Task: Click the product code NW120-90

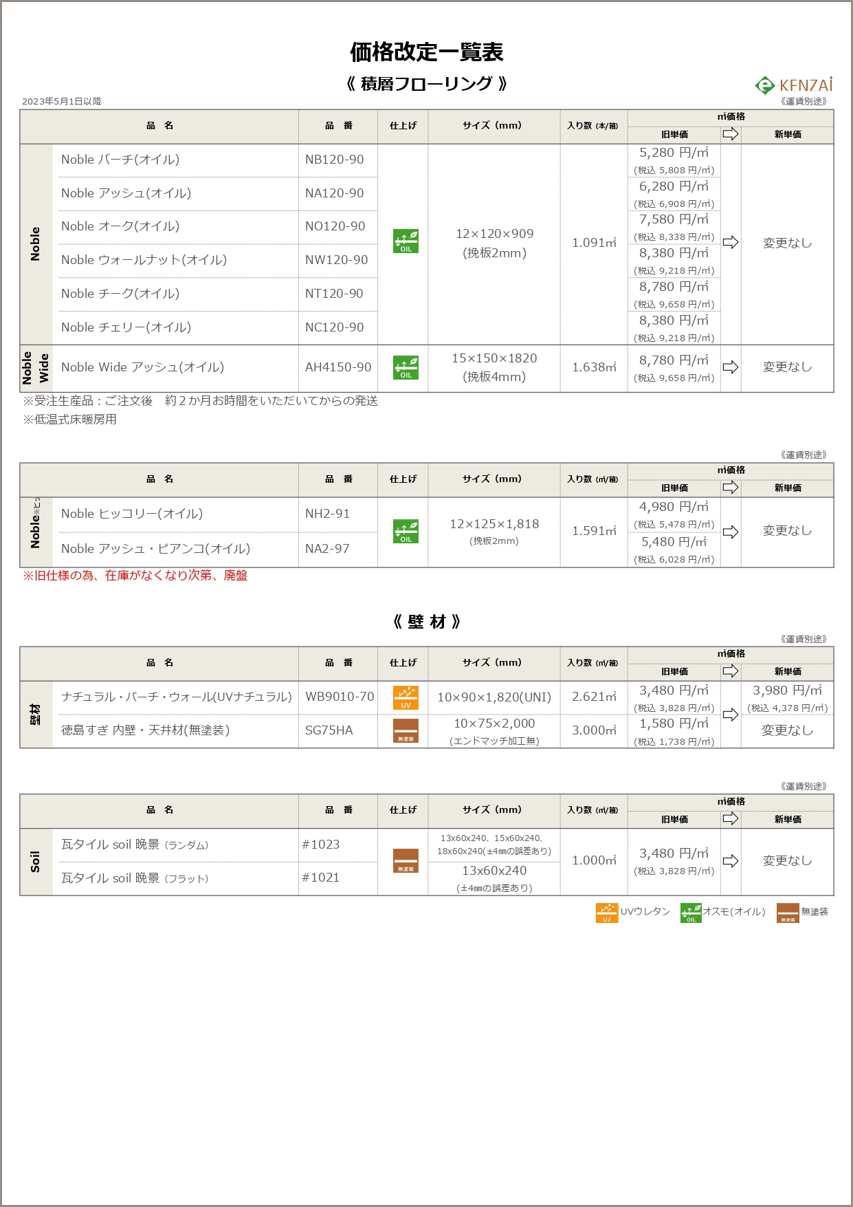Action: pos(337,260)
